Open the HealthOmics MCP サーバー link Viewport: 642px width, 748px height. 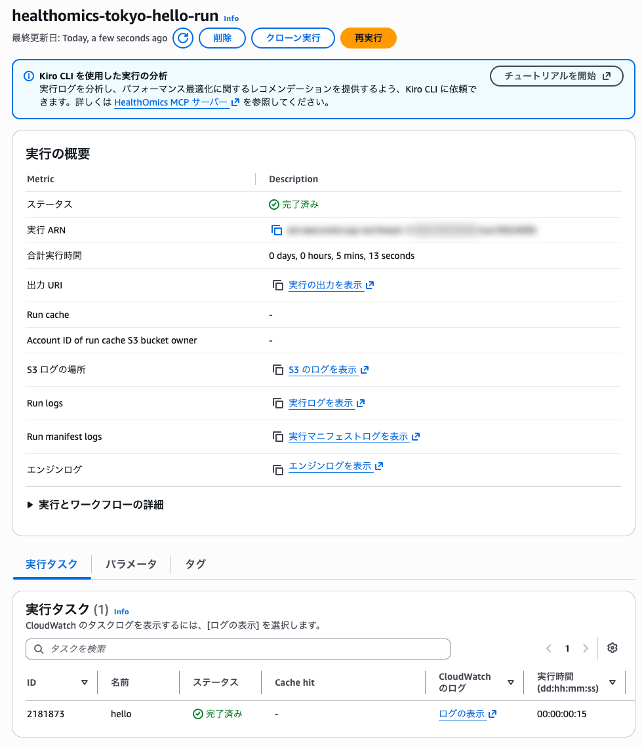pyautogui.click(x=176, y=102)
